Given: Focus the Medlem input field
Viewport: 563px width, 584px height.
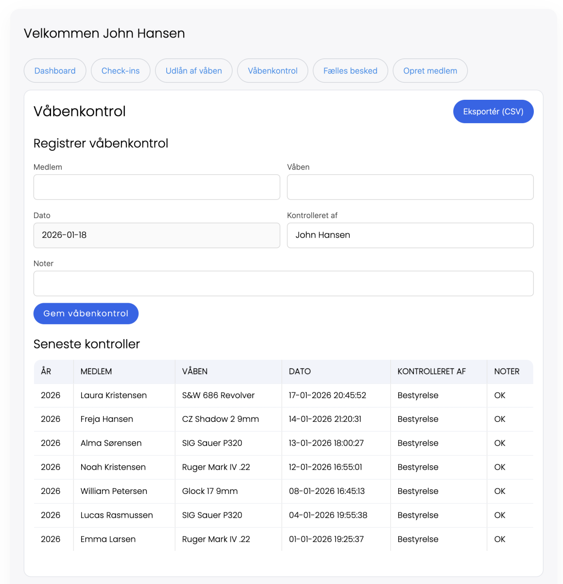Looking at the screenshot, I should coord(157,187).
